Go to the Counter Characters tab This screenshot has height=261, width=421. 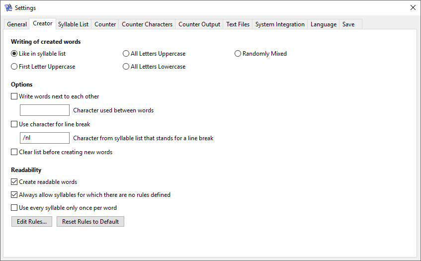pyautogui.click(x=147, y=24)
